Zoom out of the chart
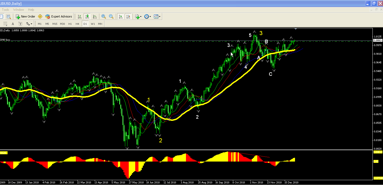This screenshot has width=383, height=185. tap(111, 16)
